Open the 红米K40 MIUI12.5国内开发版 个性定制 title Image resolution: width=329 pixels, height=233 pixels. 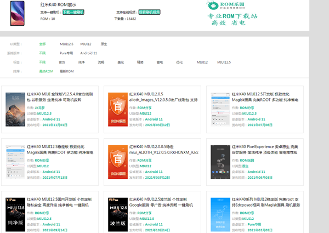[x=59, y=202]
